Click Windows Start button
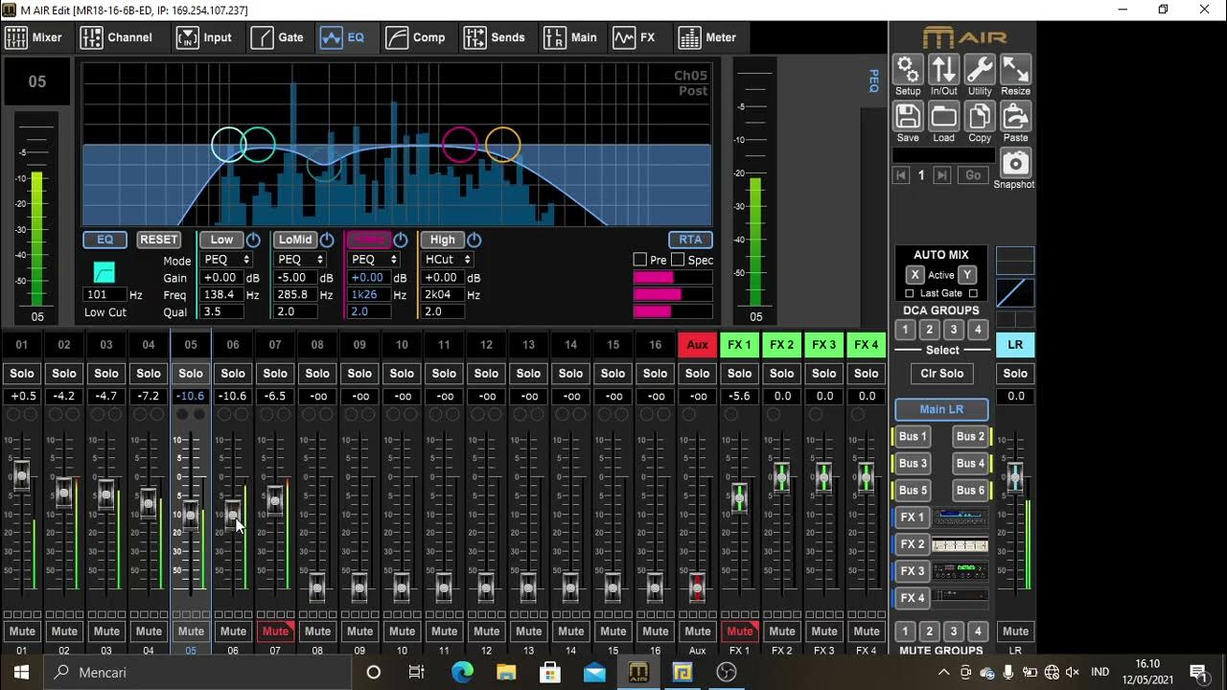The height and width of the screenshot is (690, 1227). pyautogui.click(x=22, y=672)
